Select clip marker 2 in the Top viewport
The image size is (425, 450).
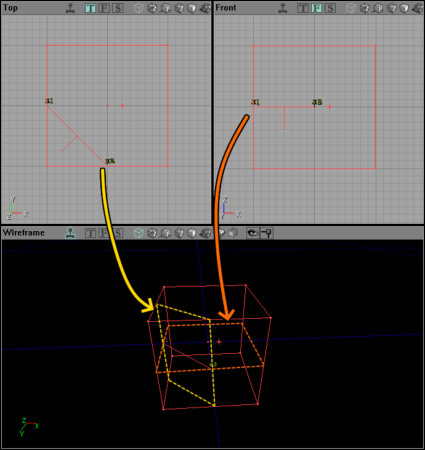click(x=110, y=162)
